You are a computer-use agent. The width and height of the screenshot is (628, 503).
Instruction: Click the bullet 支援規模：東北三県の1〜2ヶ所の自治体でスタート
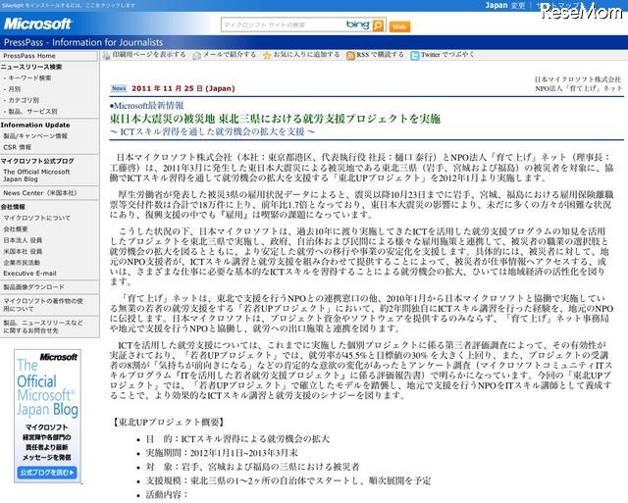click(288, 480)
